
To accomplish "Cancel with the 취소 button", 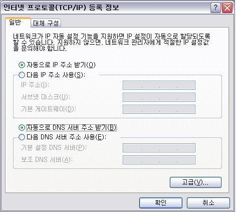I will [x=208, y=203].
